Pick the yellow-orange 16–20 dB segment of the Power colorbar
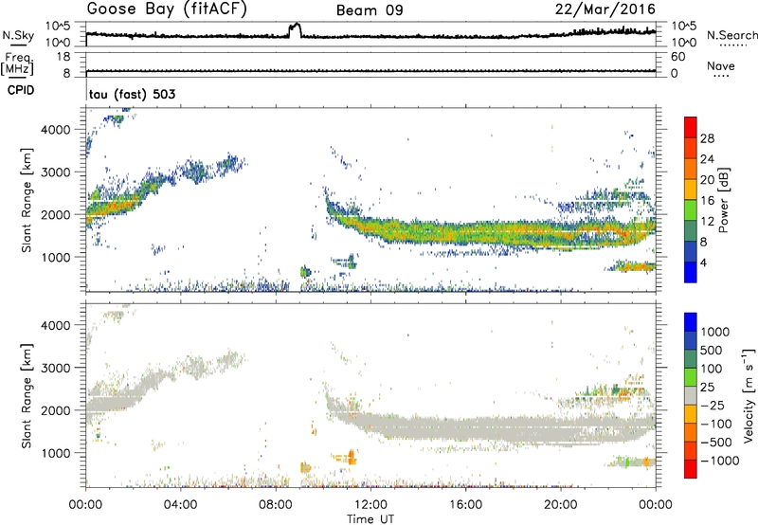This screenshot has width=758, height=525. click(x=691, y=190)
